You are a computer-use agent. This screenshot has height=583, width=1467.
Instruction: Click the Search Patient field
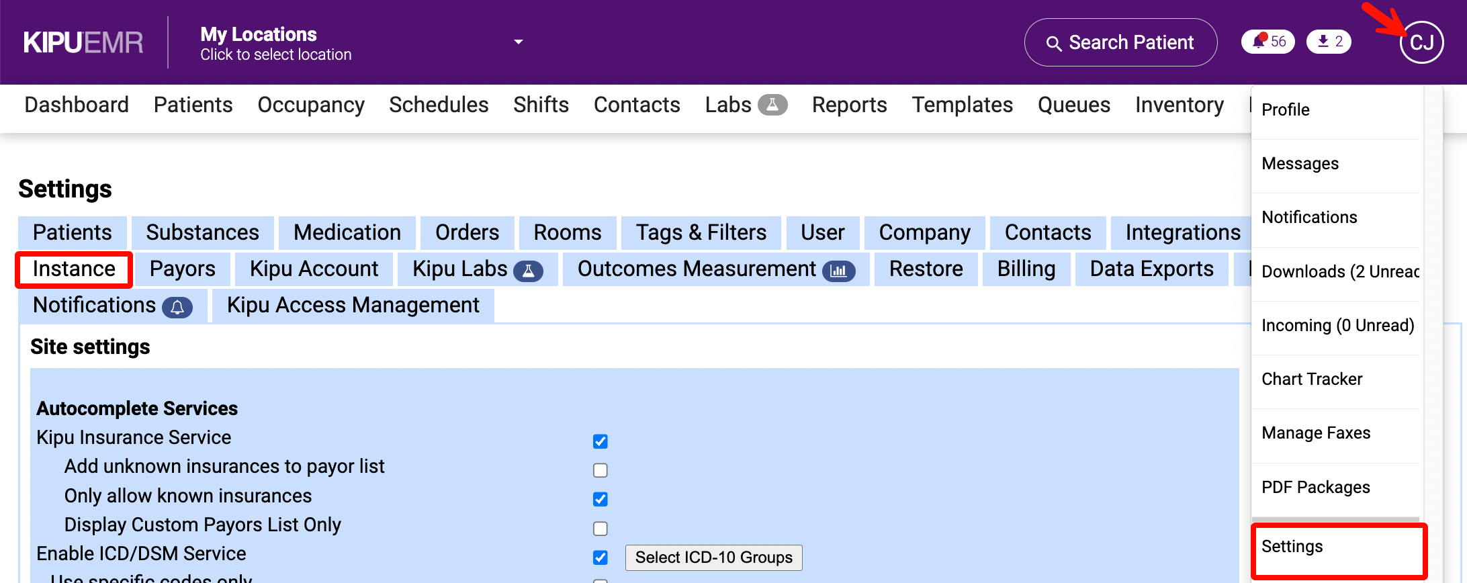[1130, 42]
